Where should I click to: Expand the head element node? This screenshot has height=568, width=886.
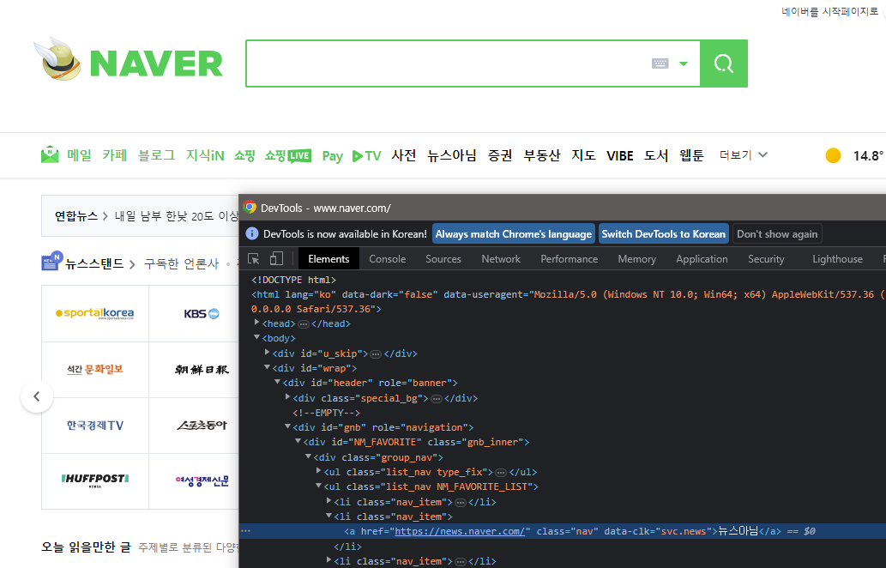[256, 323]
